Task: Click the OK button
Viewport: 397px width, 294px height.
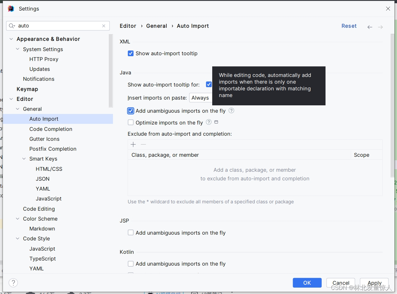Action: [307, 283]
